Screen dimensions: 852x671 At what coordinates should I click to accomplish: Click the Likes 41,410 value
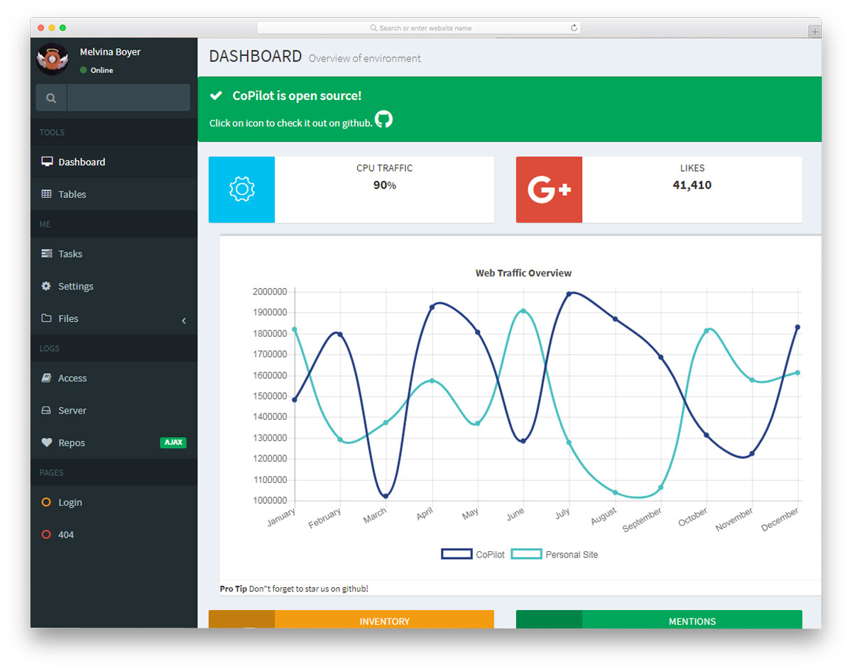(x=692, y=185)
